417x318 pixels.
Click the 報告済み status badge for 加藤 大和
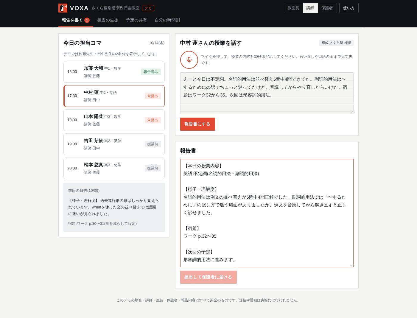click(x=151, y=72)
